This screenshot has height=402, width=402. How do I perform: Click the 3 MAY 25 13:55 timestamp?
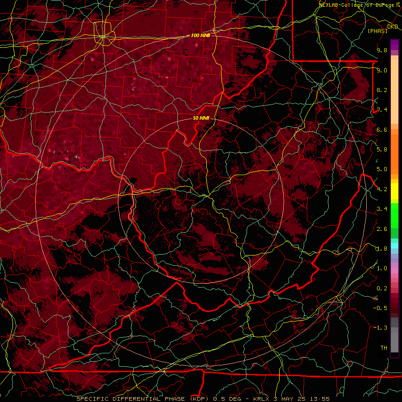301,399
